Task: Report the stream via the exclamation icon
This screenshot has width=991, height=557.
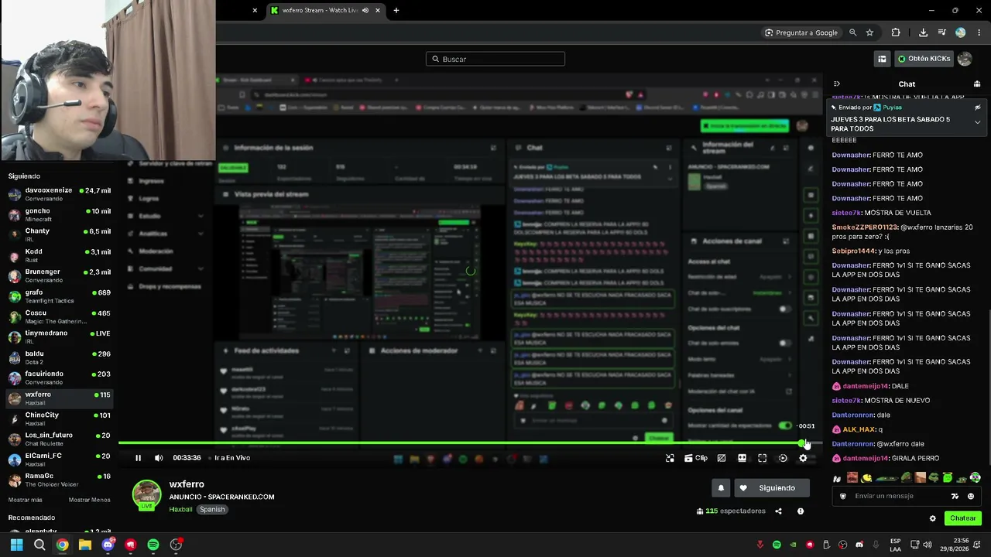Action: click(x=801, y=511)
